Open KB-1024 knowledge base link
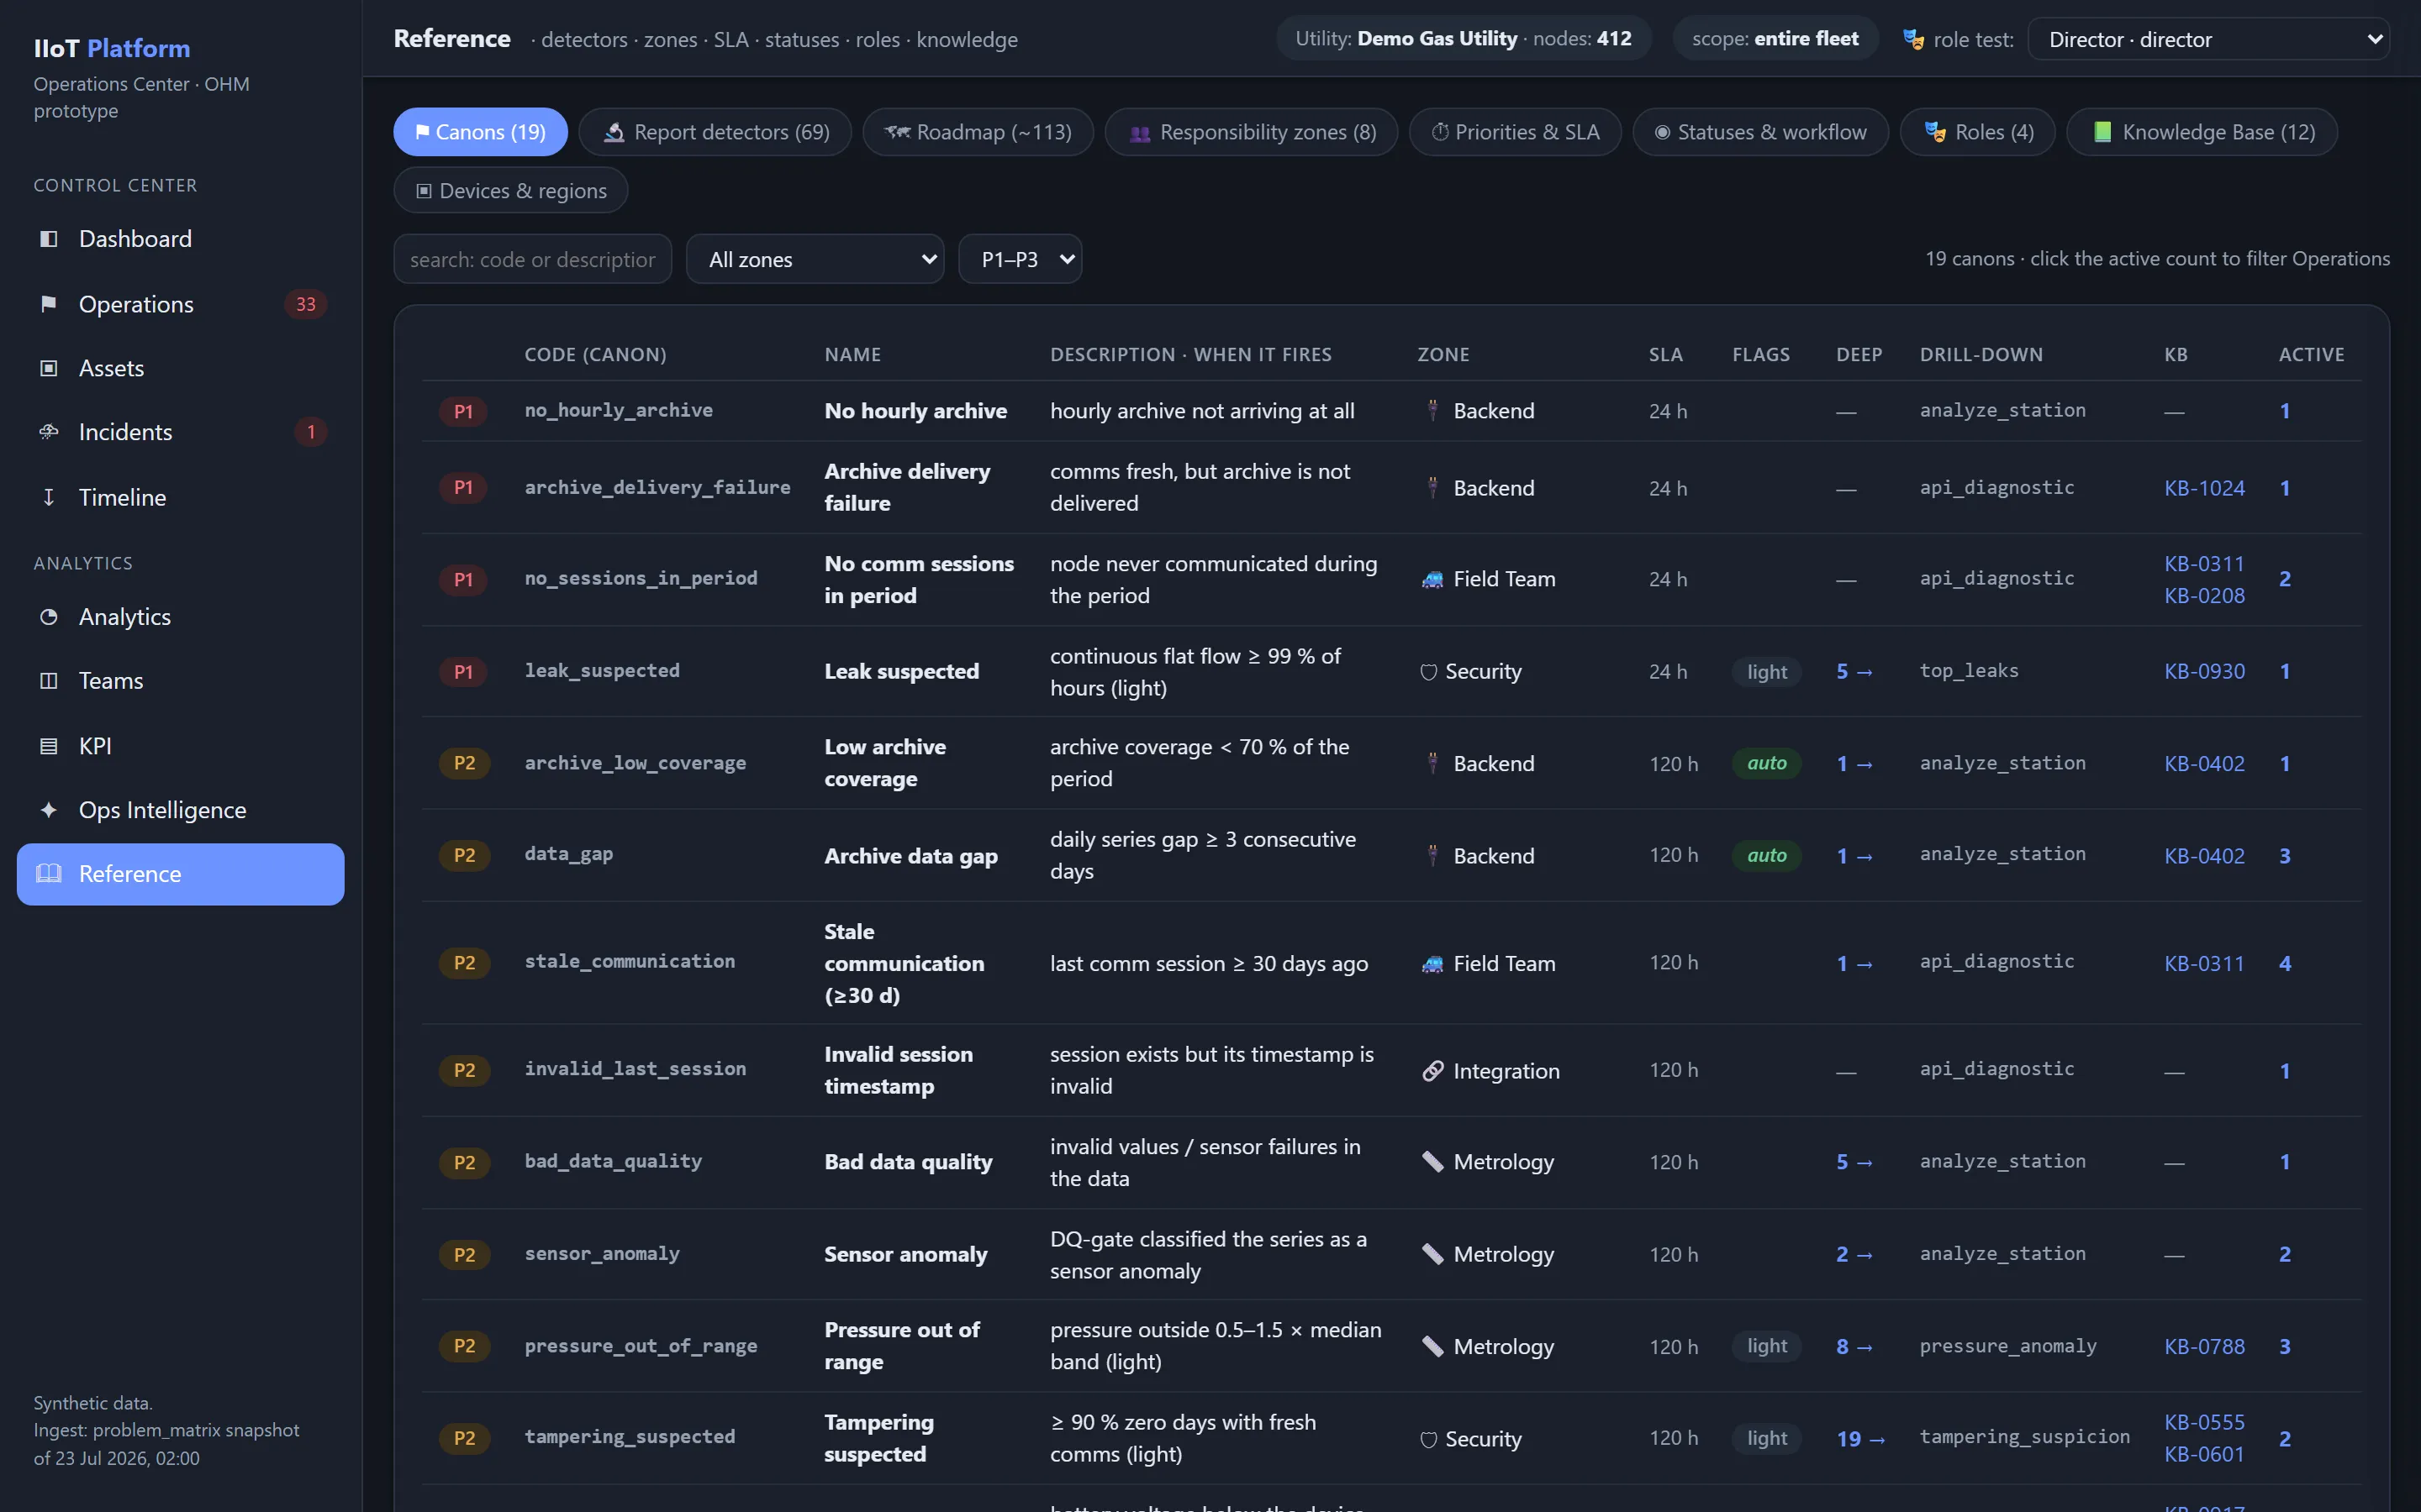 click(x=2204, y=488)
